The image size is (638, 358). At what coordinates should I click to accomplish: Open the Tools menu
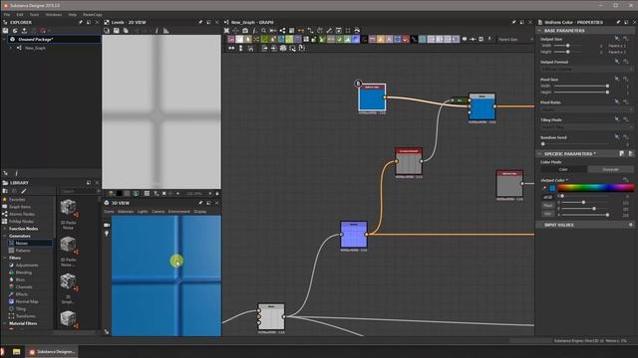[x=34, y=14]
